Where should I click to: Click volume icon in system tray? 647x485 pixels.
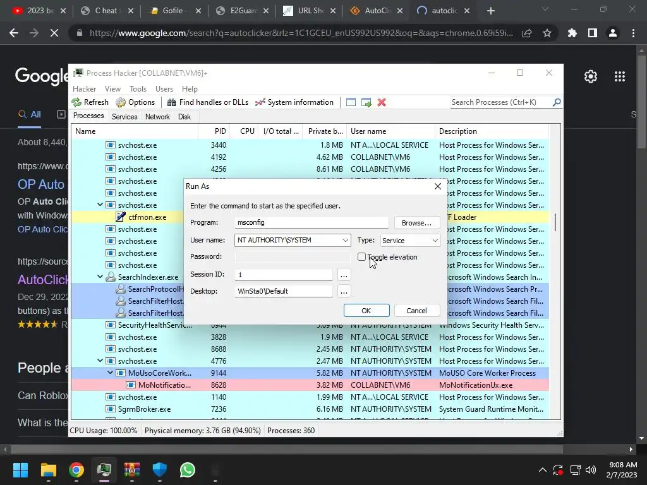pos(591,470)
